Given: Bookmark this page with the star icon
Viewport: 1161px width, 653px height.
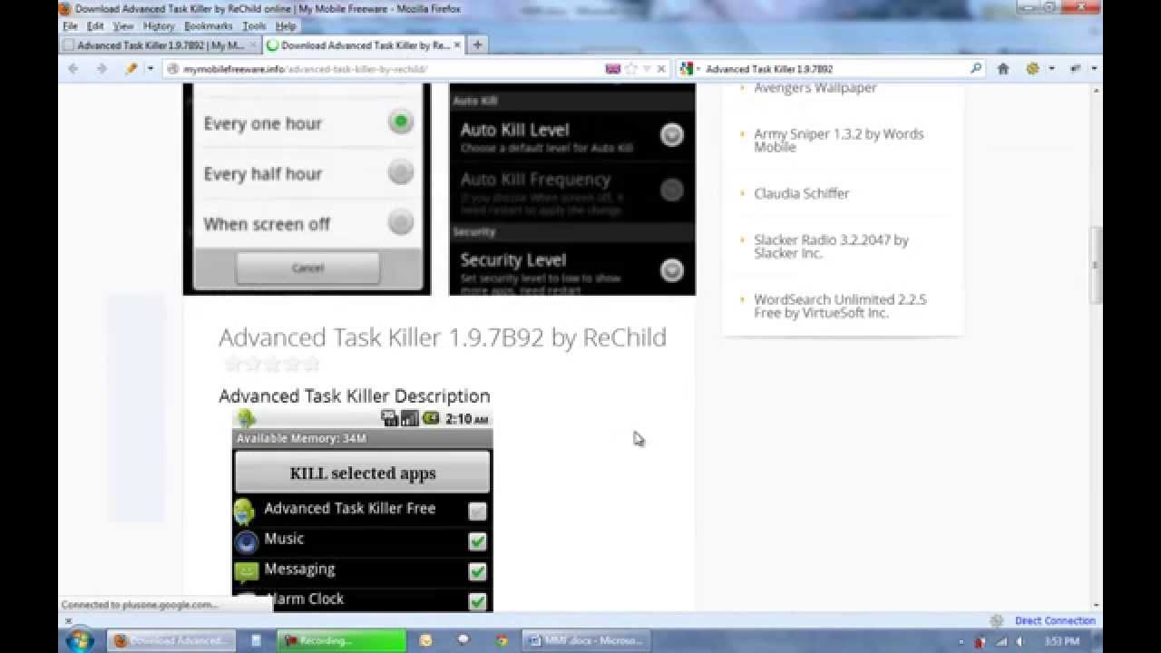Looking at the screenshot, I should tap(631, 68).
